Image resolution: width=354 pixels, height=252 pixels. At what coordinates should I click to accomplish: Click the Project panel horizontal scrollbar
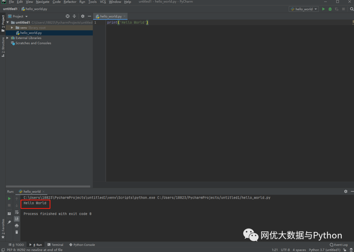48,186
